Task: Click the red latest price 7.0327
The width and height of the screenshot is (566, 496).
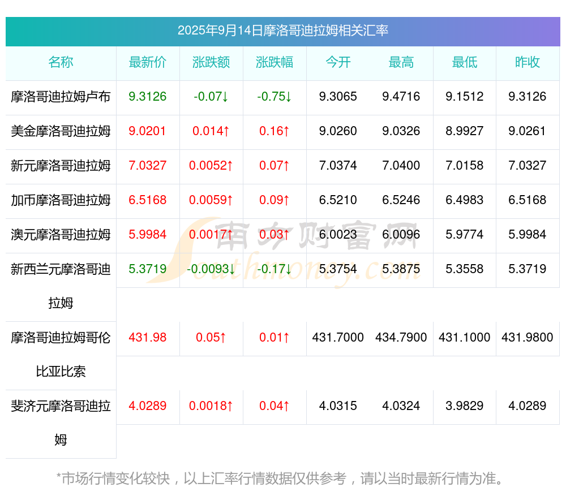Action: tap(148, 166)
